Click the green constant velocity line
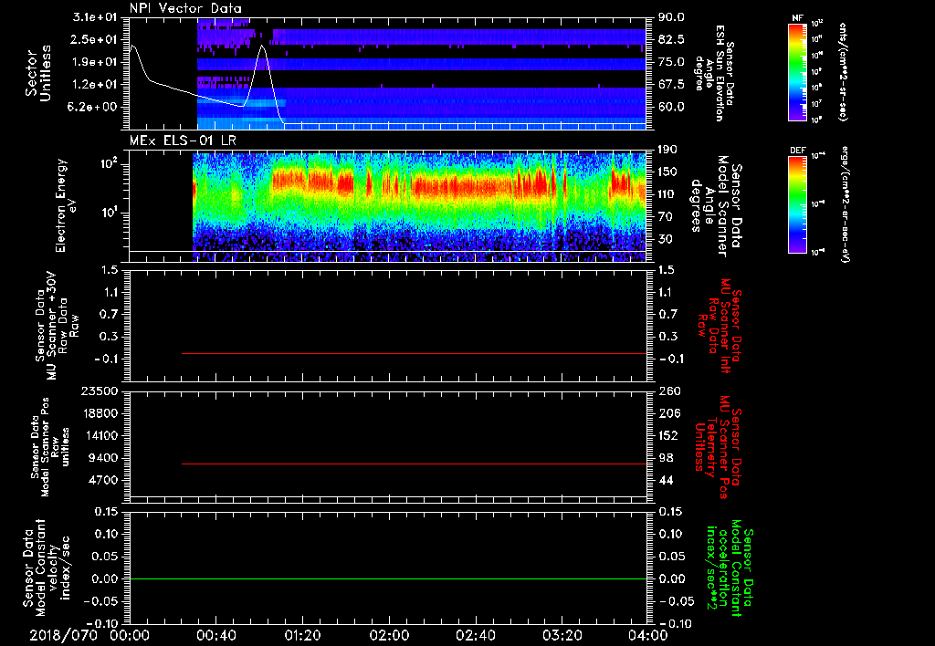Image resolution: width=935 pixels, height=646 pixels. coord(388,578)
